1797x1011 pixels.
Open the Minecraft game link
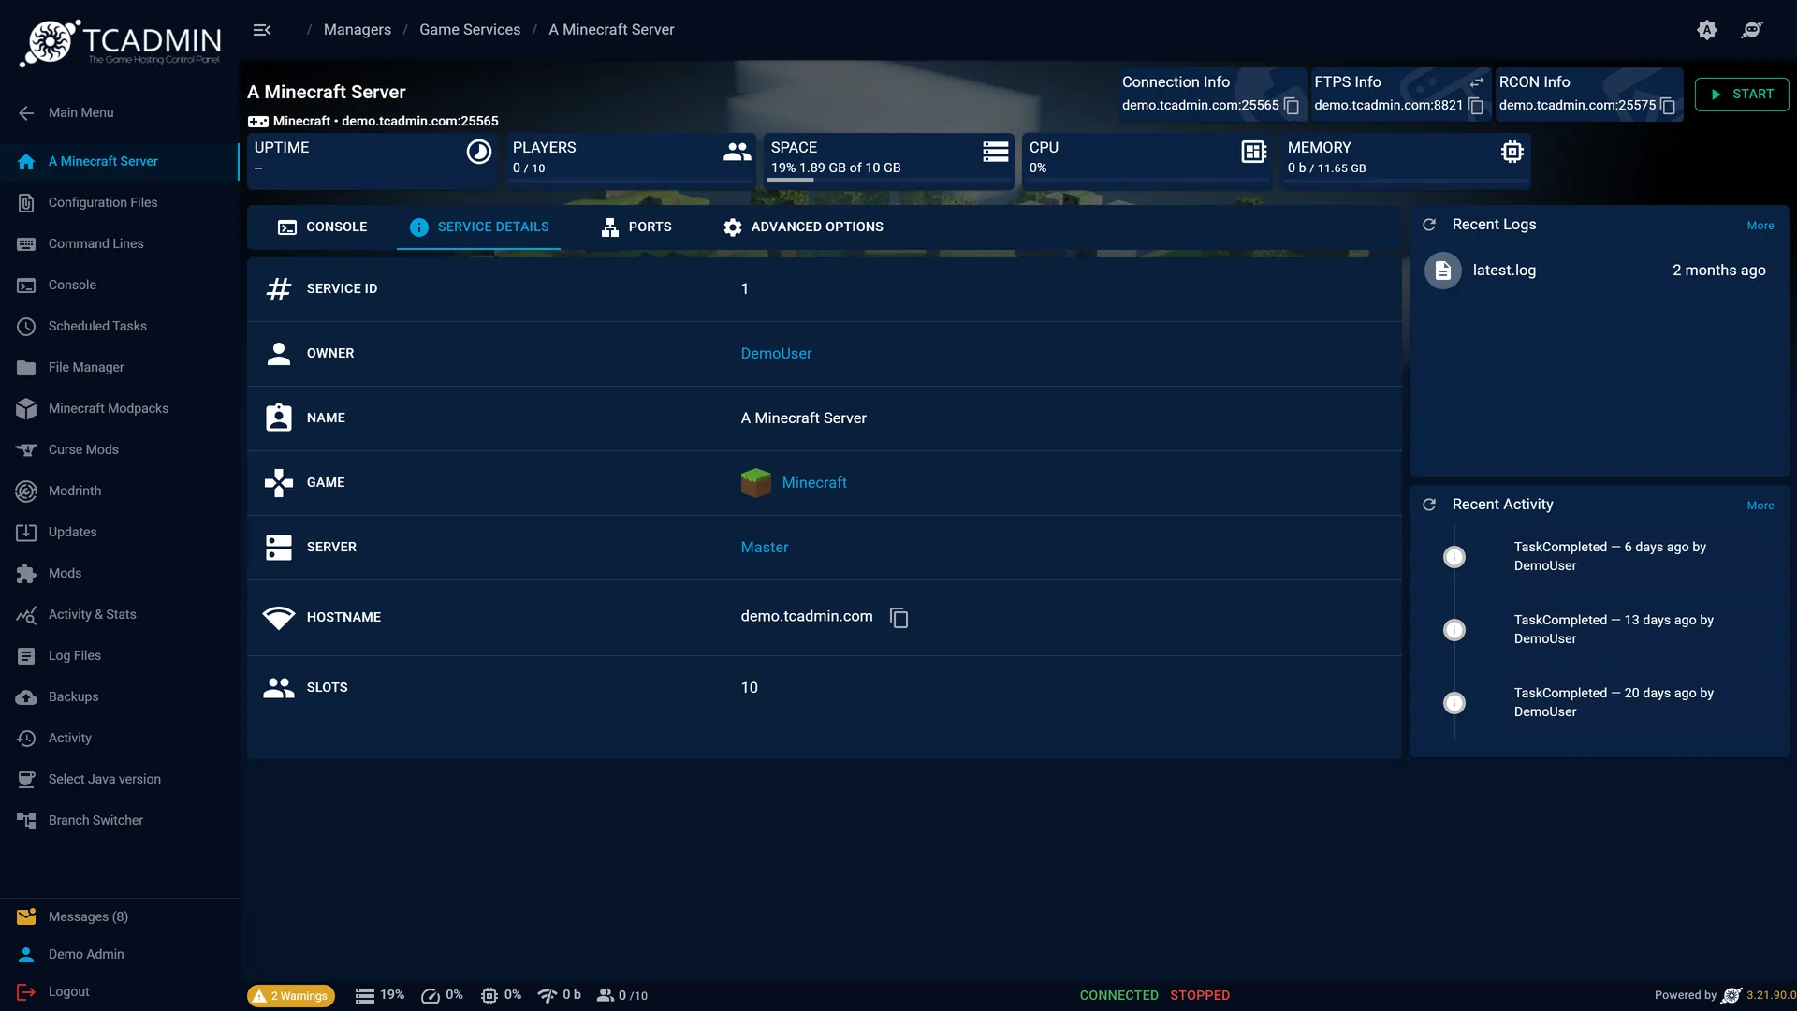[814, 483]
